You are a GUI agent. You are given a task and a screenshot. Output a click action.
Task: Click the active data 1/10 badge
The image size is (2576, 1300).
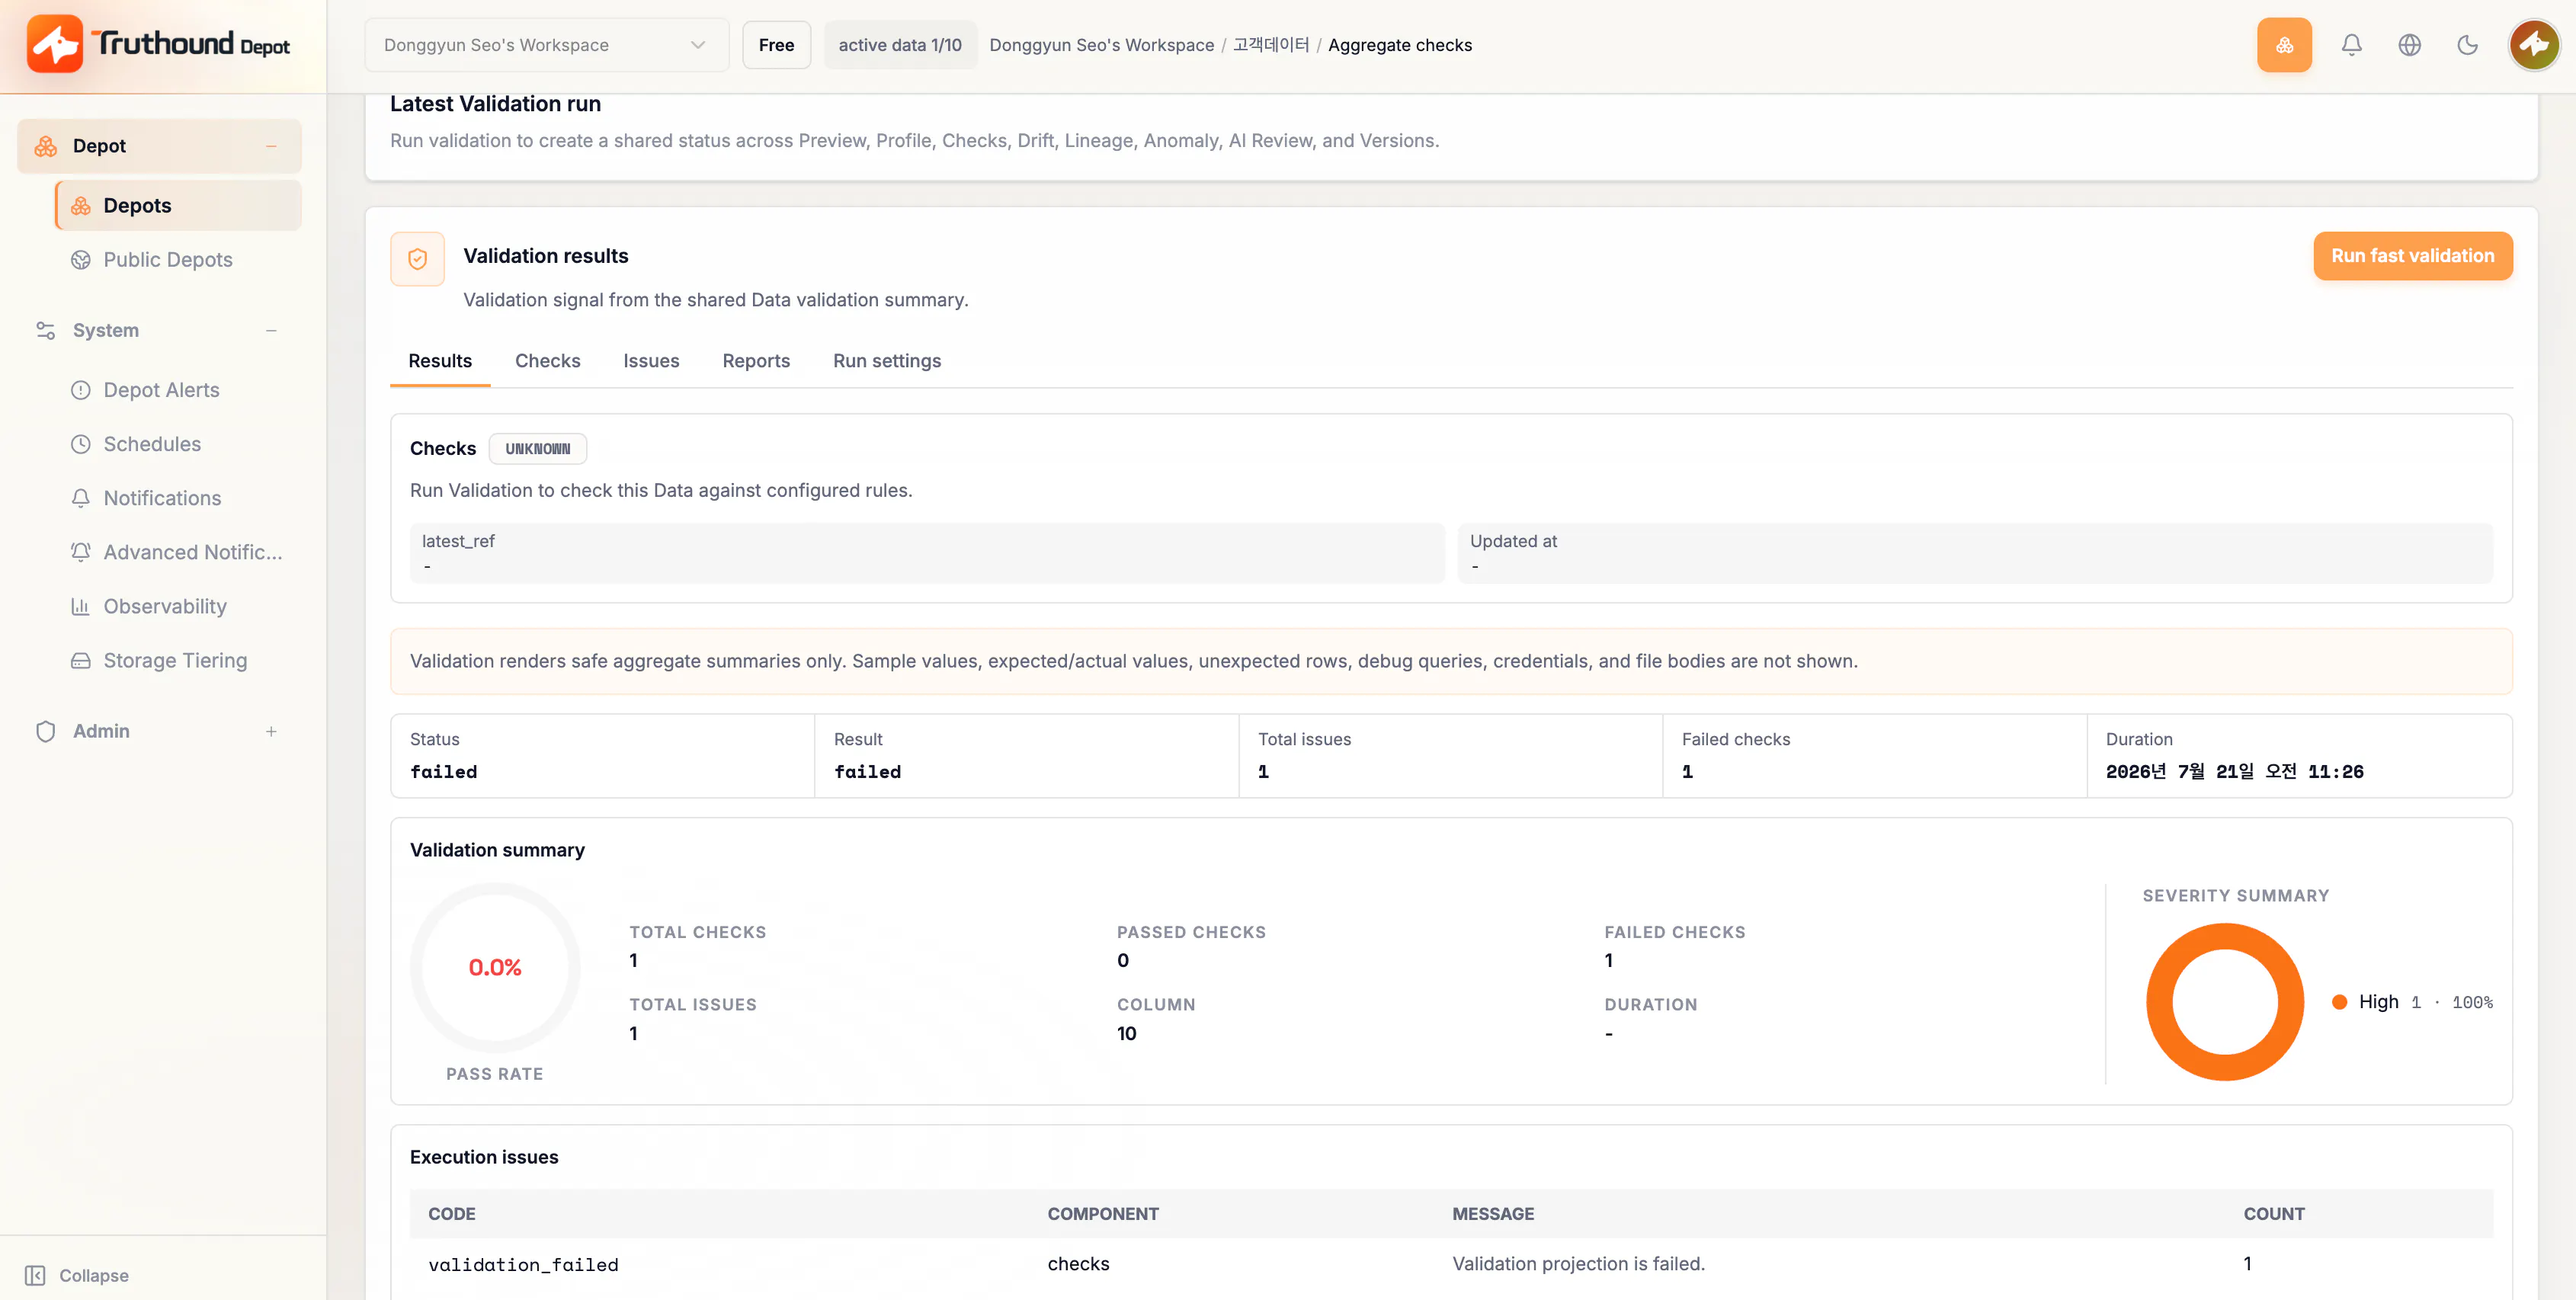[x=900, y=45]
